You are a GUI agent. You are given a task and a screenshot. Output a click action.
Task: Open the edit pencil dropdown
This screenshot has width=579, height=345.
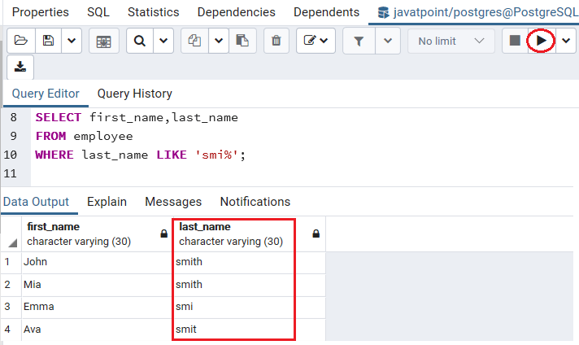[x=316, y=41]
